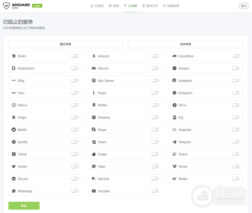Click the Skype logo icon
The width and height of the screenshot is (252, 213).
coord(94,130)
